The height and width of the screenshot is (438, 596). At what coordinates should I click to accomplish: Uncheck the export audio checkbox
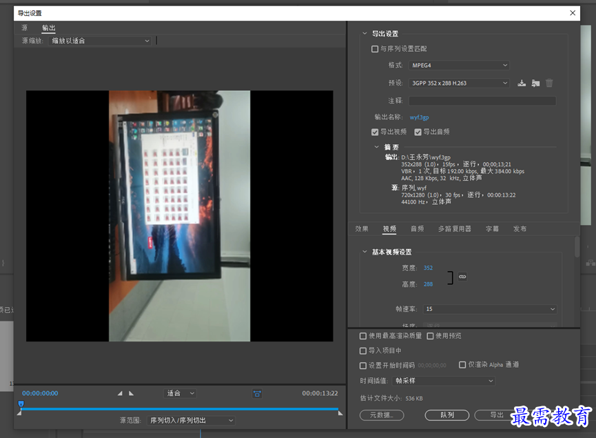tap(418, 132)
